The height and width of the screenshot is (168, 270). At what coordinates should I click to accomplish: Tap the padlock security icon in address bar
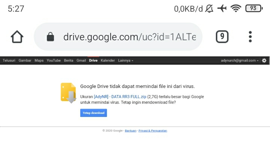pyautogui.click(x=50, y=36)
